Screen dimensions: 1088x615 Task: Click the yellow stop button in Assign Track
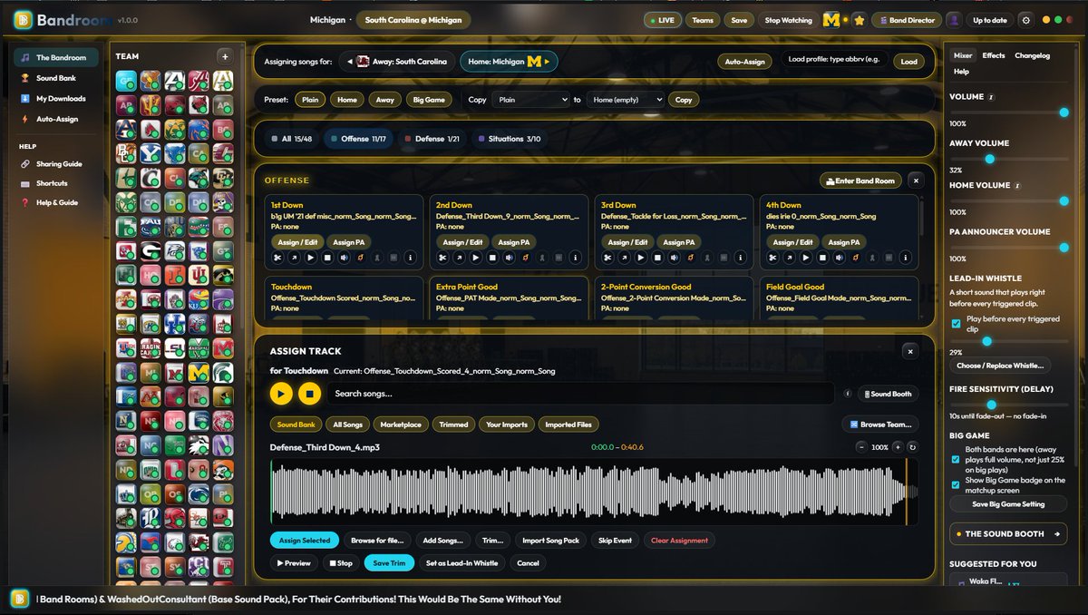(x=309, y=394)
